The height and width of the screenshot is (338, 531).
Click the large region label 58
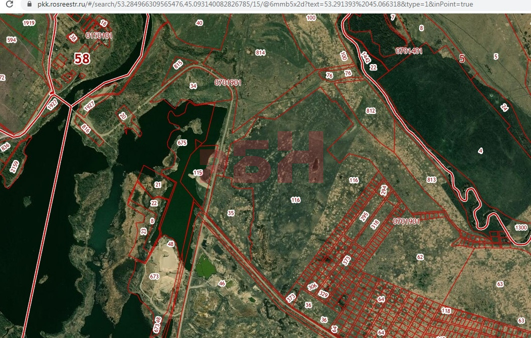(x=82, y=58)
